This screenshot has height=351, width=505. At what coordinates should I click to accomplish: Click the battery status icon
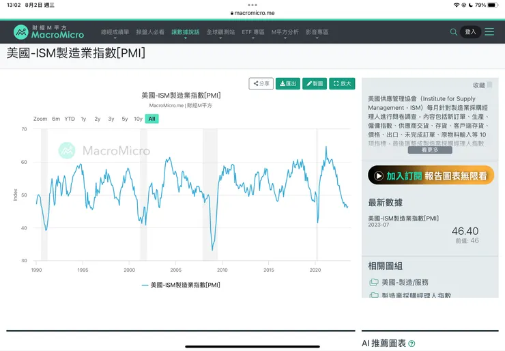(x=493, y=5)
